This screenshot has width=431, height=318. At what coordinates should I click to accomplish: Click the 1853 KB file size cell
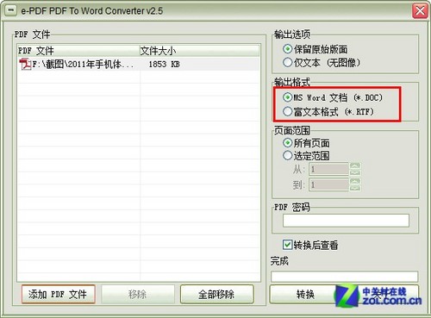coord(164,64)
